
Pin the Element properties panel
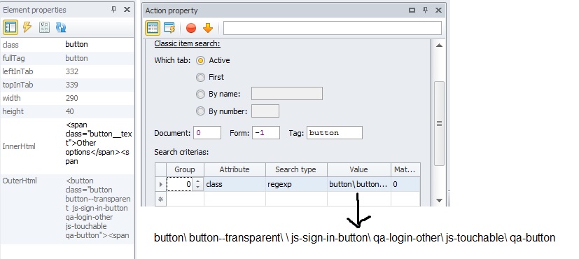click(x=113, y=10)
